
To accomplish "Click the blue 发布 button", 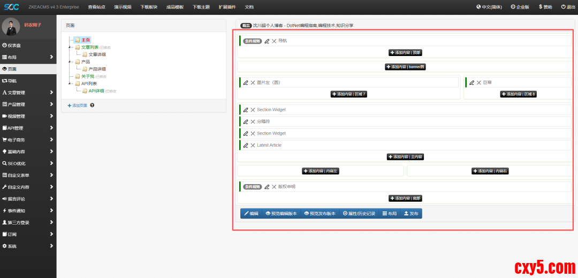I will [411, 213].
